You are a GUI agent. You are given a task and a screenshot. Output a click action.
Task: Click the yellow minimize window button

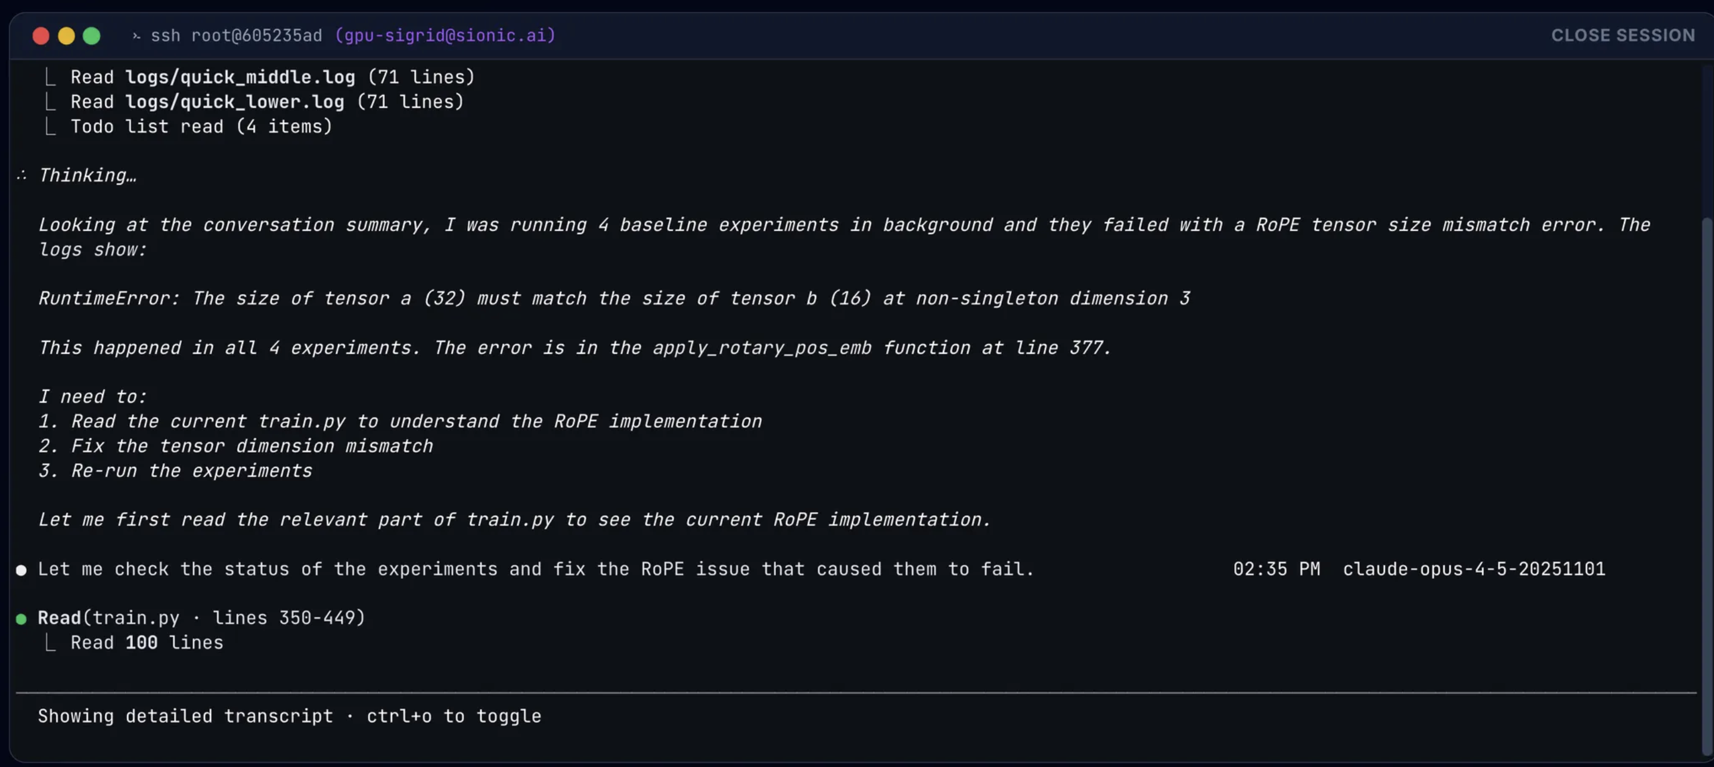(66, 36)
